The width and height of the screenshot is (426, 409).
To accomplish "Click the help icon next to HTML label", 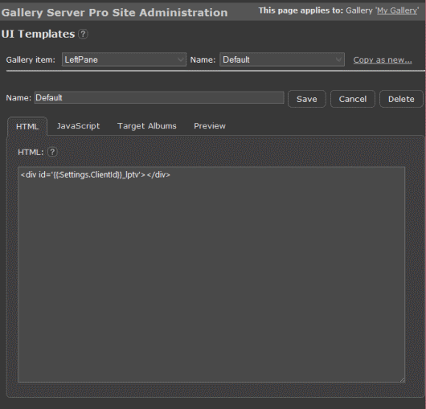I will tap(52, 152).
